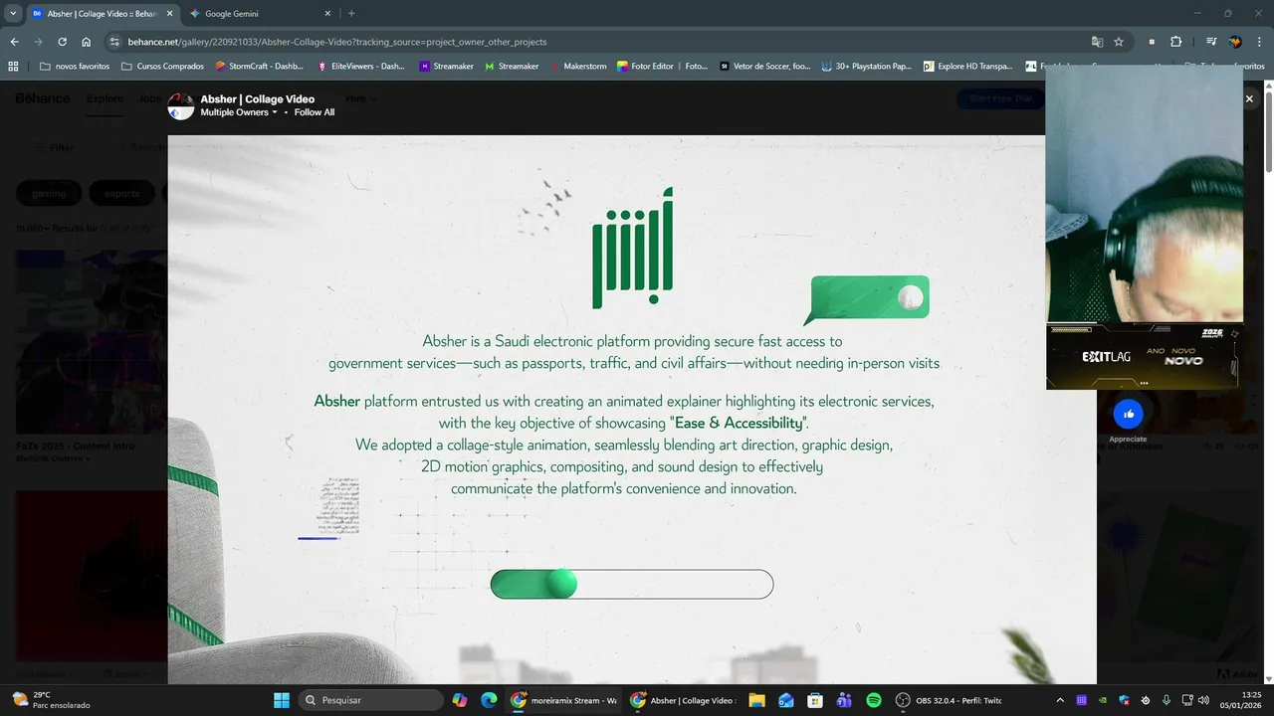This screenshot has width=1274, height=716.
Task: Open the Vetor de Soccer bookmark
Action: [x=765, y=67]
